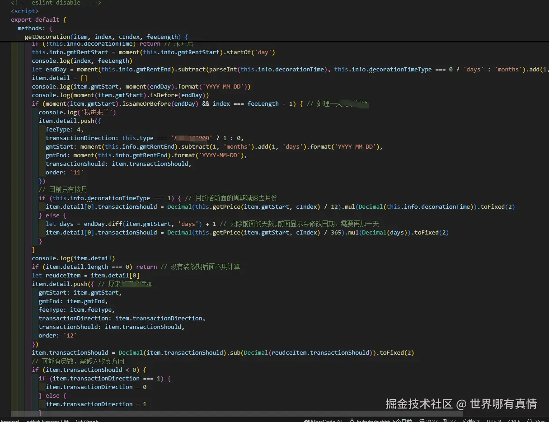Click the sticky scroll line 'export default {'
Image resolution: width=549 pixels, height=422 pixels.
pos(38,19)
